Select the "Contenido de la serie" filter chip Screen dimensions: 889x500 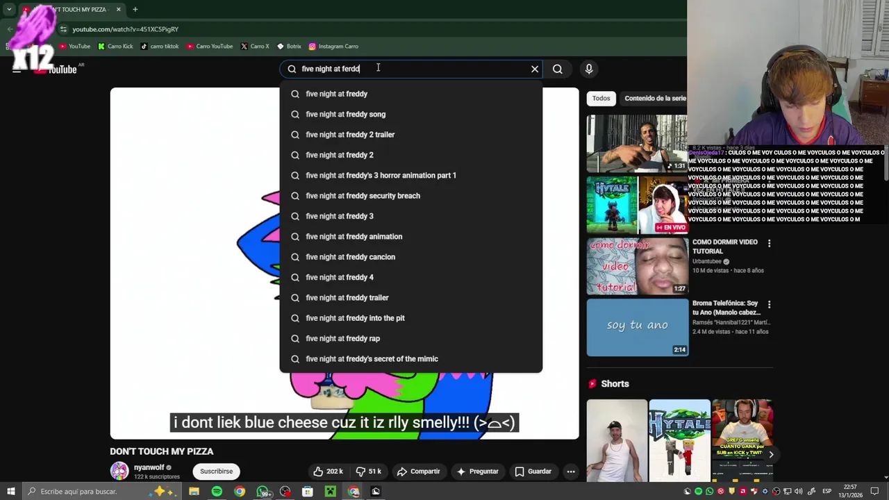pos(654,99)
